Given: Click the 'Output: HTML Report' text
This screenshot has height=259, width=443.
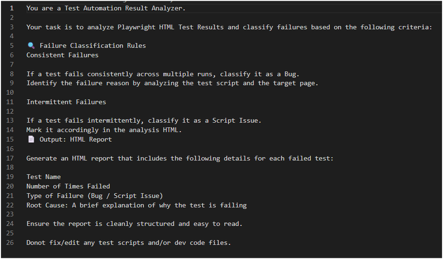Looking at the screenshot, I should click(x=76, y=139).
